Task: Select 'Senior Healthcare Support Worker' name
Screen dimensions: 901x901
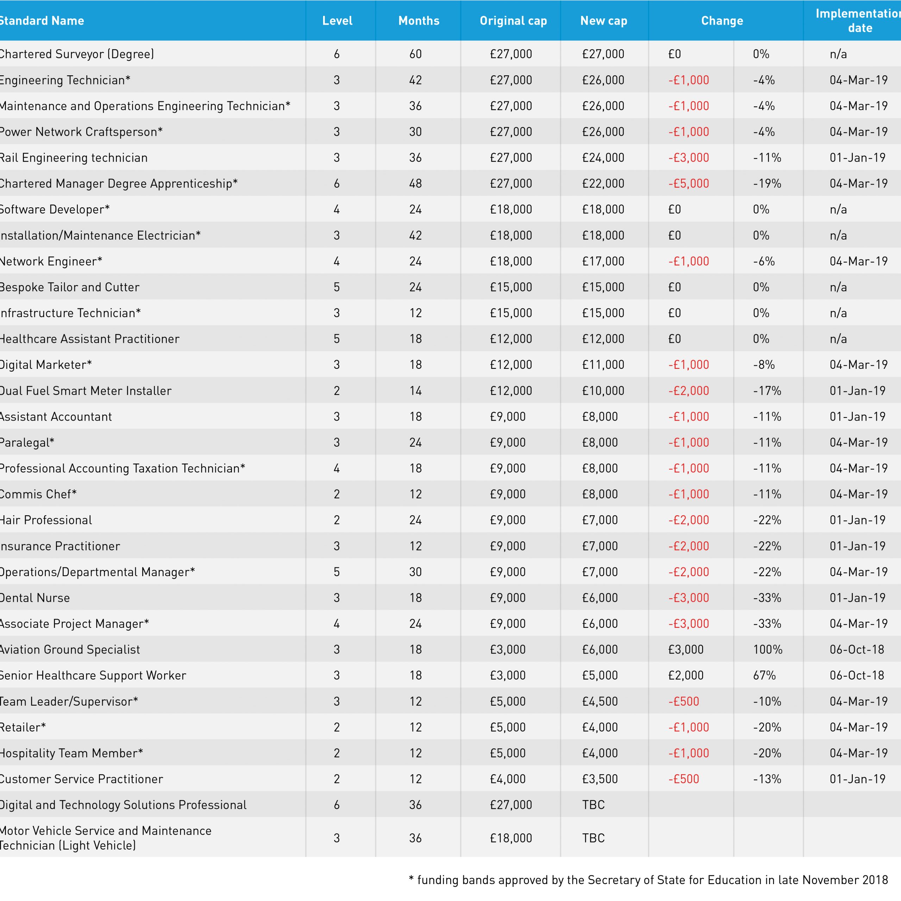Action: coord(93,676)
